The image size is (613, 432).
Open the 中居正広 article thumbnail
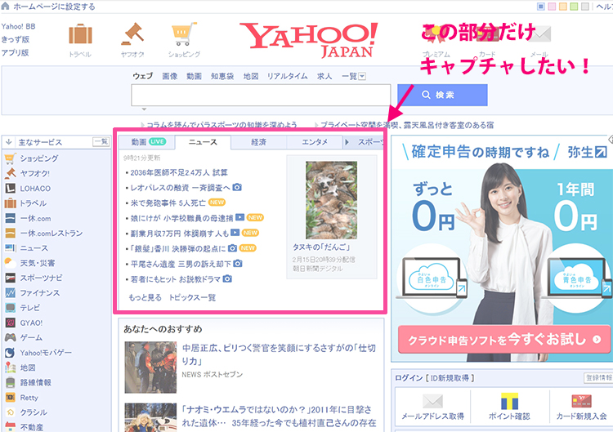[x=150, y=367]
